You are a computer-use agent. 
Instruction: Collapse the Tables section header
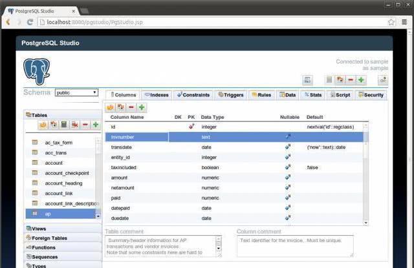point(63,115)
